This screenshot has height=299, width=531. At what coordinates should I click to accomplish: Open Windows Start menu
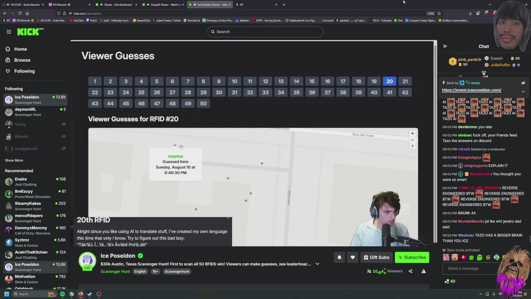coord(7,294)
